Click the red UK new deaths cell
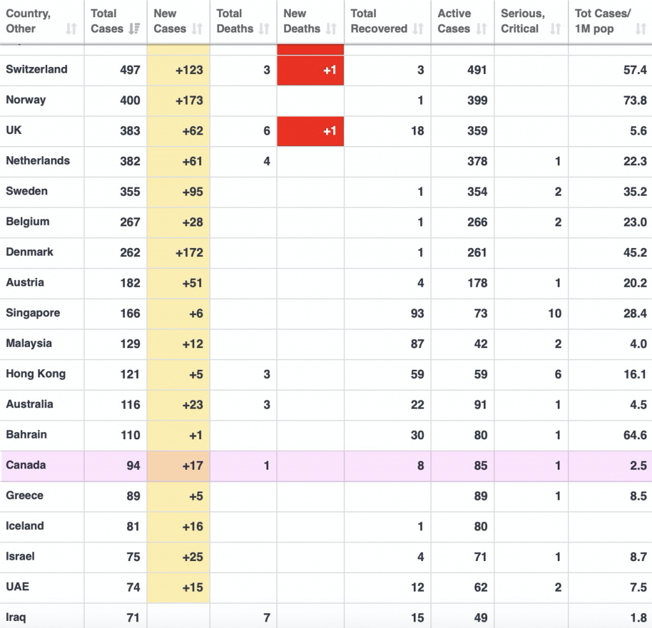Viewport: 652px width, 628px height. [311, 131]
